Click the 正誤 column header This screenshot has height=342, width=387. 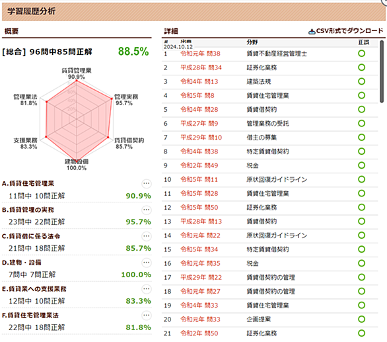pos(363,42)
